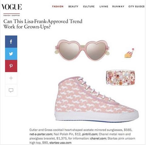146x145 pixels.
Task: Click the pink unicorn high top image
Action: (x=97, y=99)
